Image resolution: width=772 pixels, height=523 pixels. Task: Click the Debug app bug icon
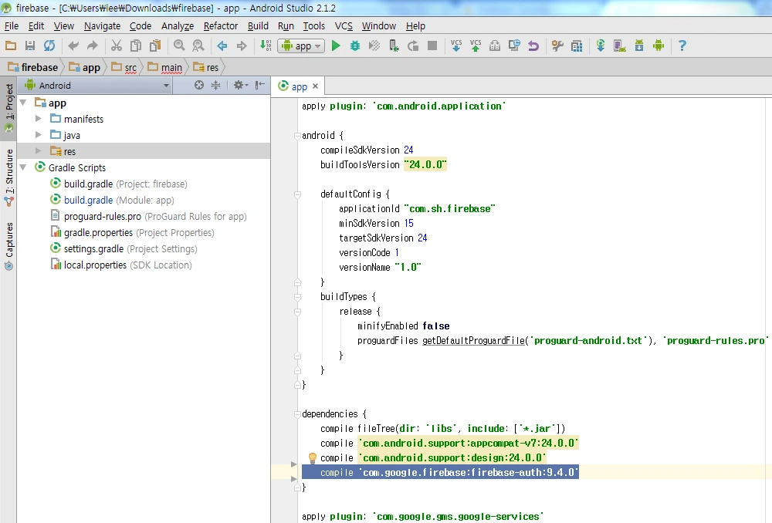coord(355,46)
